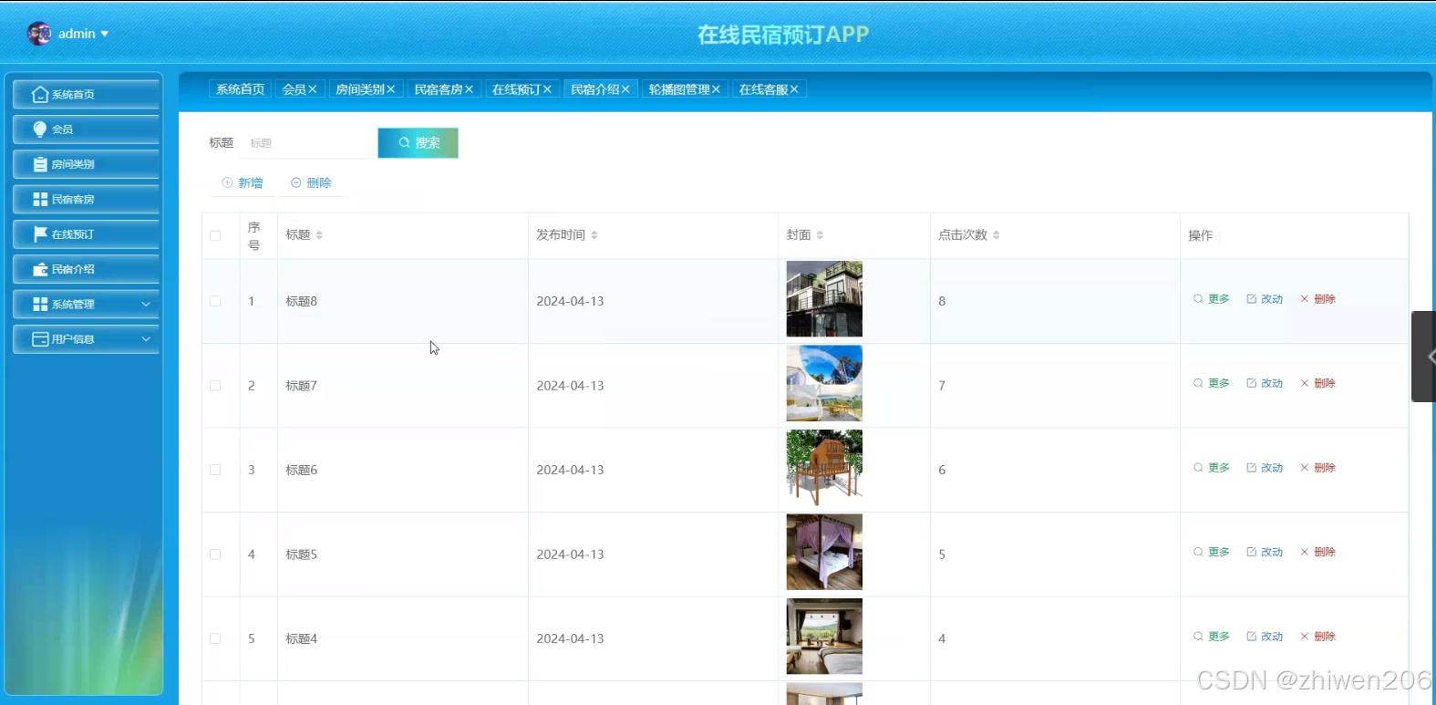Viewport: 1436px width, 705px height.
Task: Click the bulb icon beside 会员
Action: click(x=40, y=130)
